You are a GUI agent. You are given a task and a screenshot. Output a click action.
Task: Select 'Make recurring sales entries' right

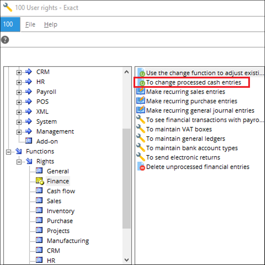[x=185, y=92]
